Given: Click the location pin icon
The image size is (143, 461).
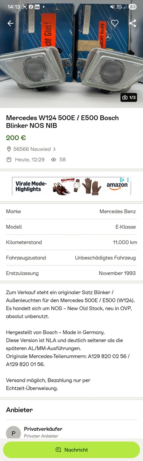Looking at the screenshot, I should tap(9, 149).
